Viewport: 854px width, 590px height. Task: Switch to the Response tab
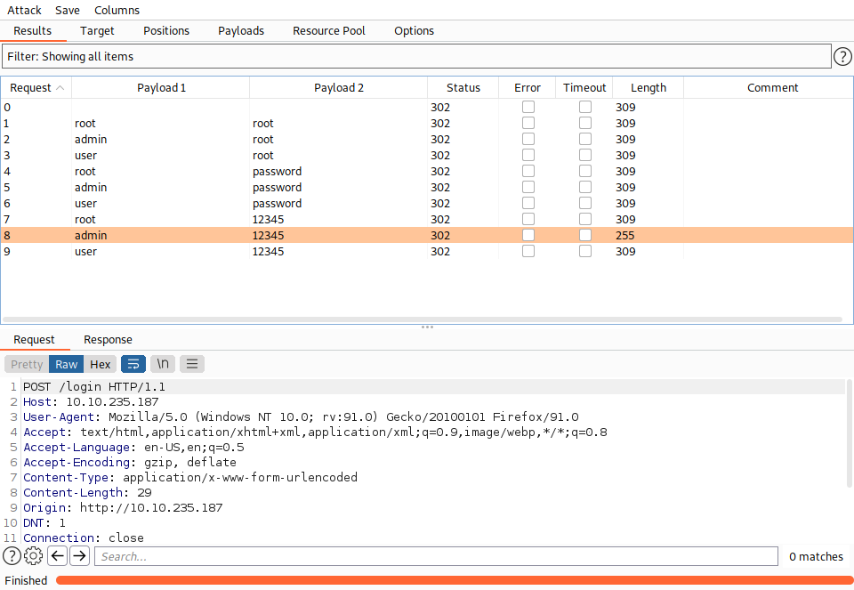(108, 340)
